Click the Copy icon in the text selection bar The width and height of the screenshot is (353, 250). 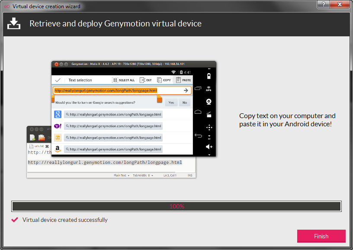159,80
